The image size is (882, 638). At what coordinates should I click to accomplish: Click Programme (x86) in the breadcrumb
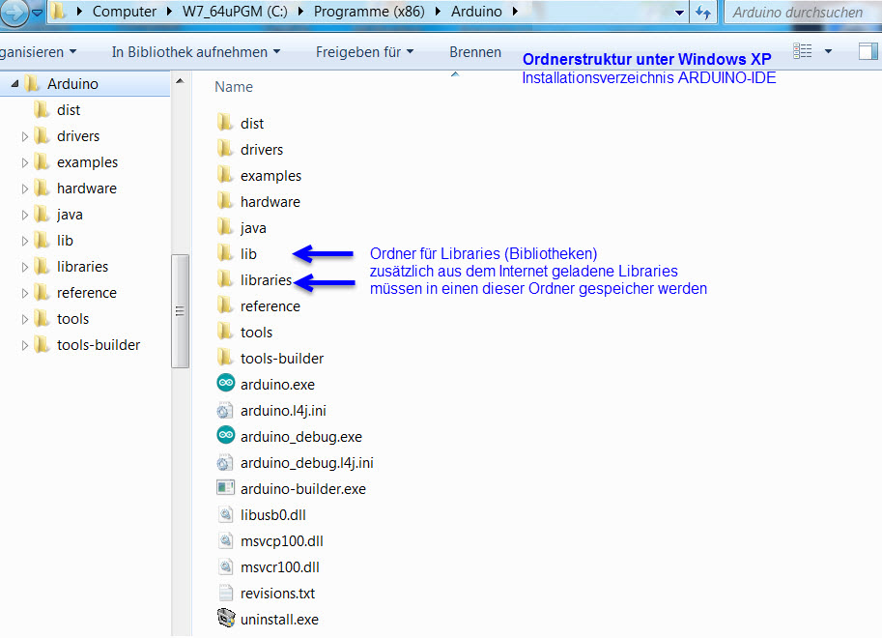[369, 12]
